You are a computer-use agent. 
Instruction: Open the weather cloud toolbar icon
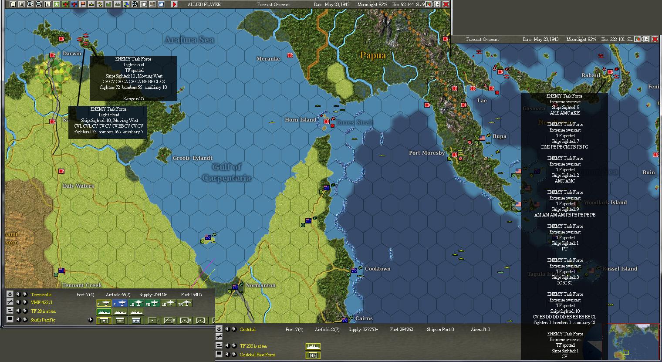pyautogui.click(x=161, y=4)
